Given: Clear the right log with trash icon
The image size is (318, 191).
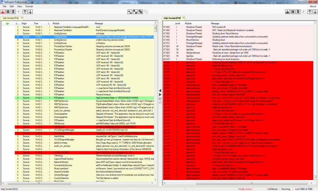Looking at the screenshot, I should [x=298, y=12].
